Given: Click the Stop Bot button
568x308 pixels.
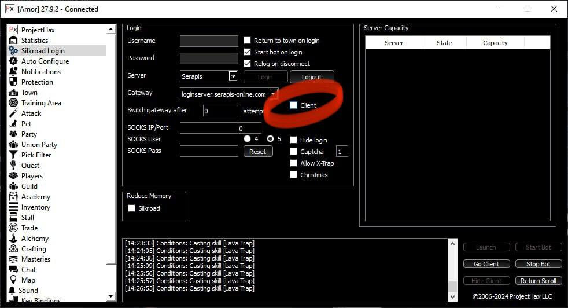Looking at the screenshot, I should pos(538,264).
